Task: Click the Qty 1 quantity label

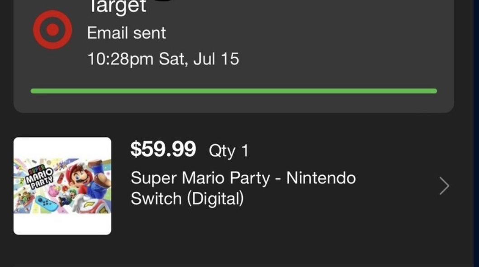Action: [230, 150]
